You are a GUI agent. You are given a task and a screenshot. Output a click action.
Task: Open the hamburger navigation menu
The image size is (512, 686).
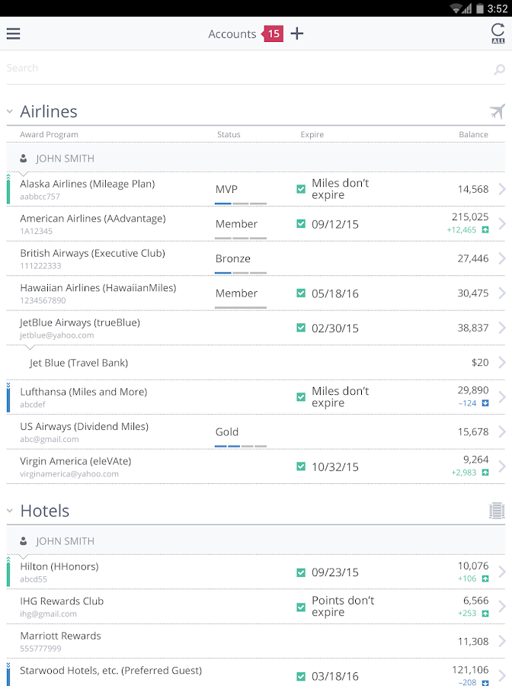[x=13, y=34]
